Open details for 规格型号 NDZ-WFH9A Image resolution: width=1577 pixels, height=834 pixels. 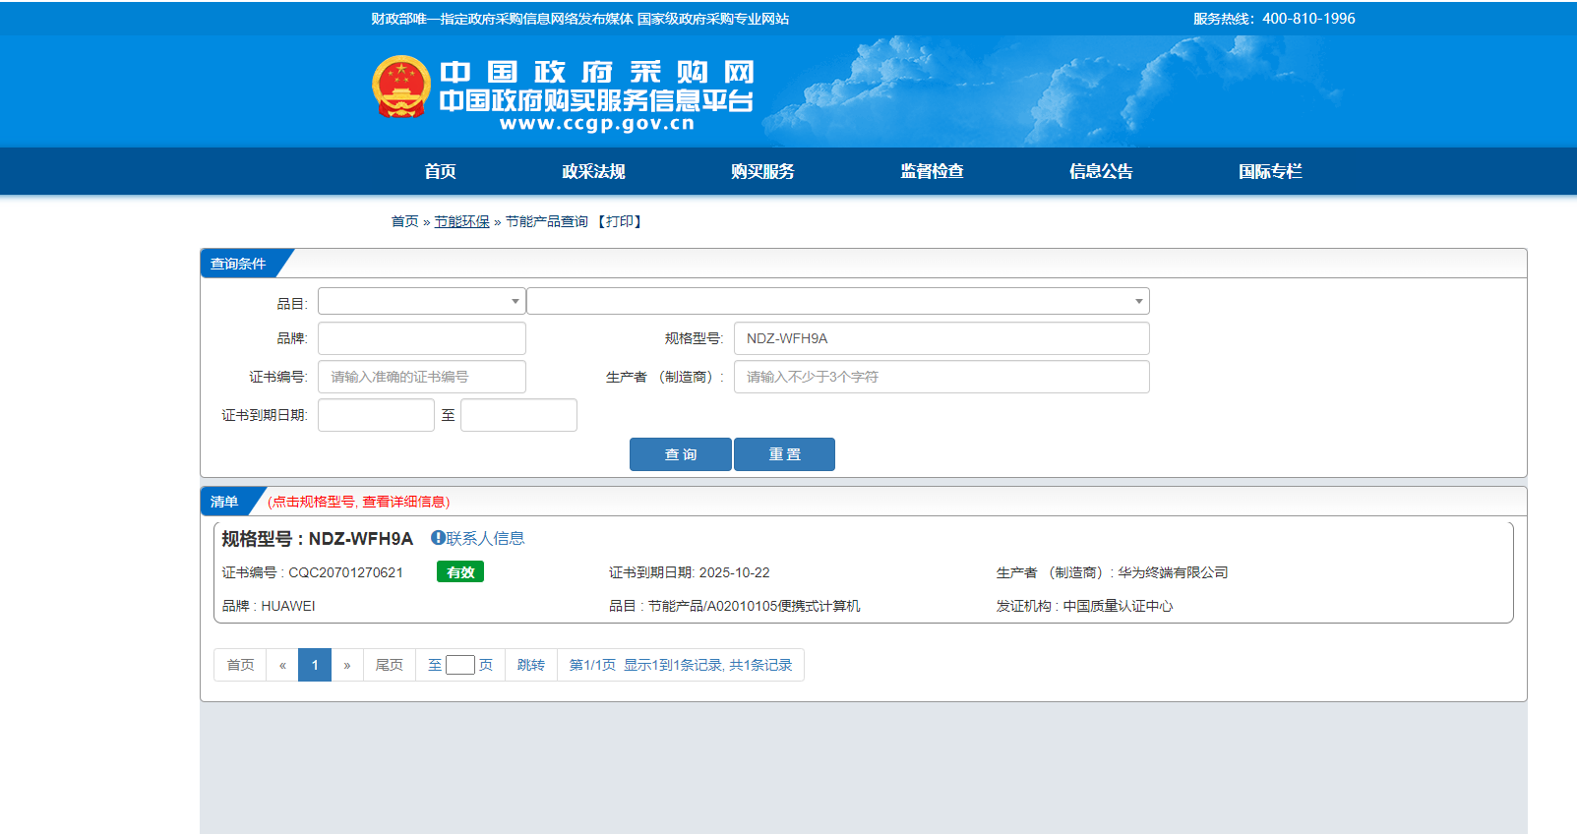click(x=317, y=539)
